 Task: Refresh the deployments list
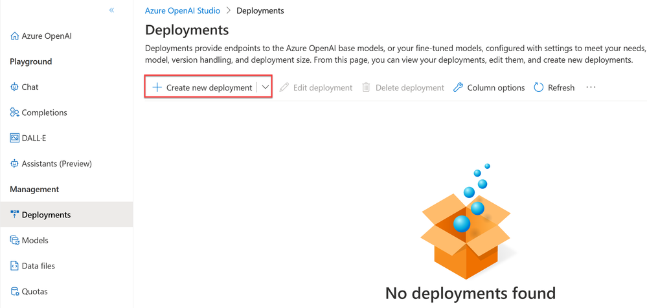coord(554,87)
